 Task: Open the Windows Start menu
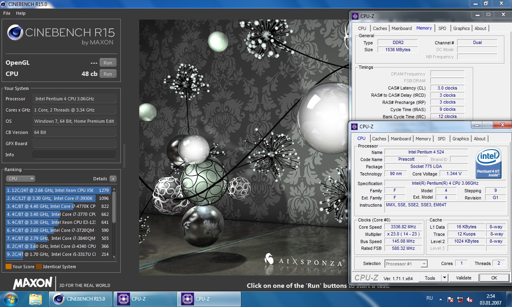click(10, 299)
